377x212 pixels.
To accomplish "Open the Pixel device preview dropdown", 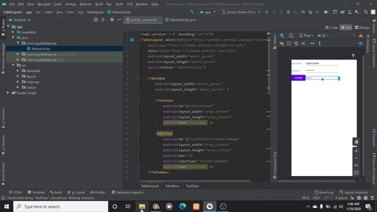I will click(306, 35).
